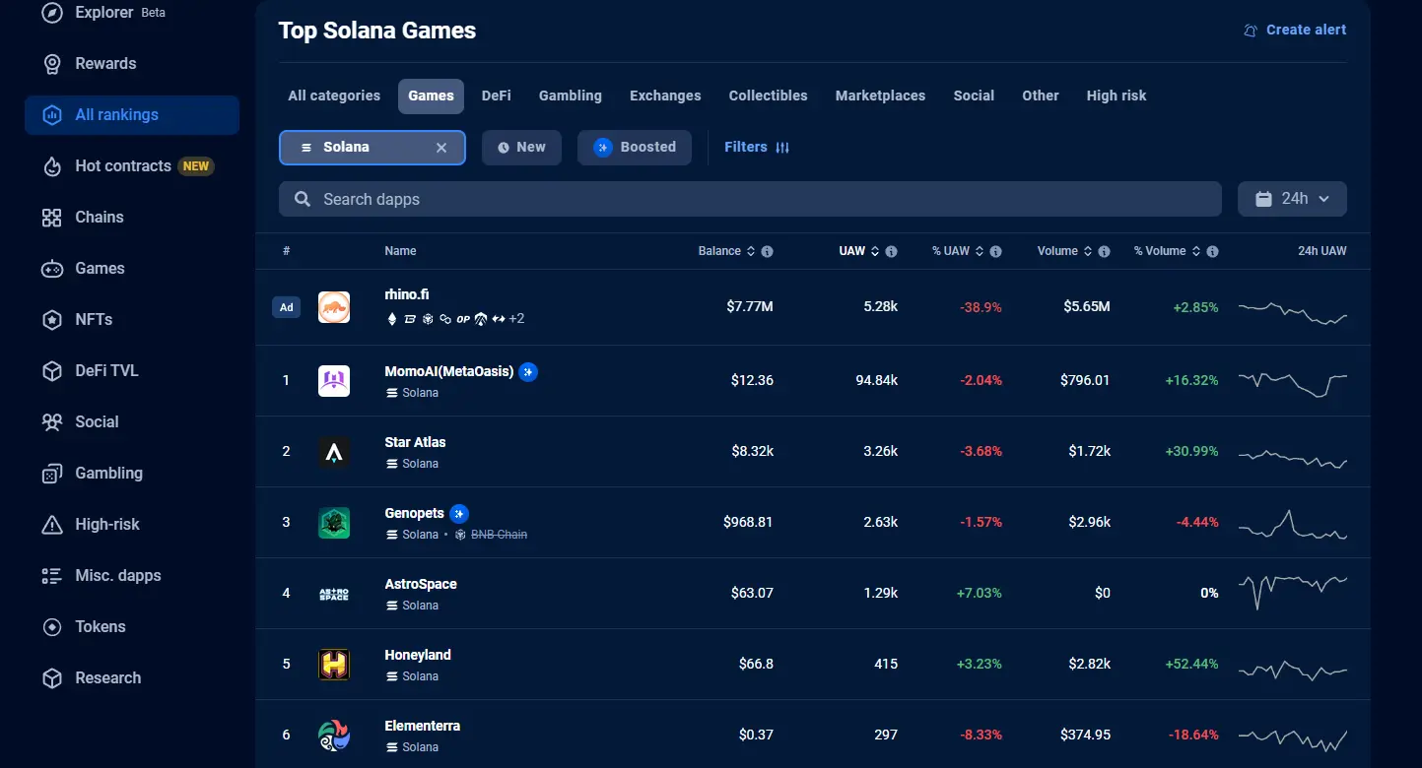1422x768 pixels.
Task: Open the Star Atlas dapp page
Action: [x=415, y=442]
